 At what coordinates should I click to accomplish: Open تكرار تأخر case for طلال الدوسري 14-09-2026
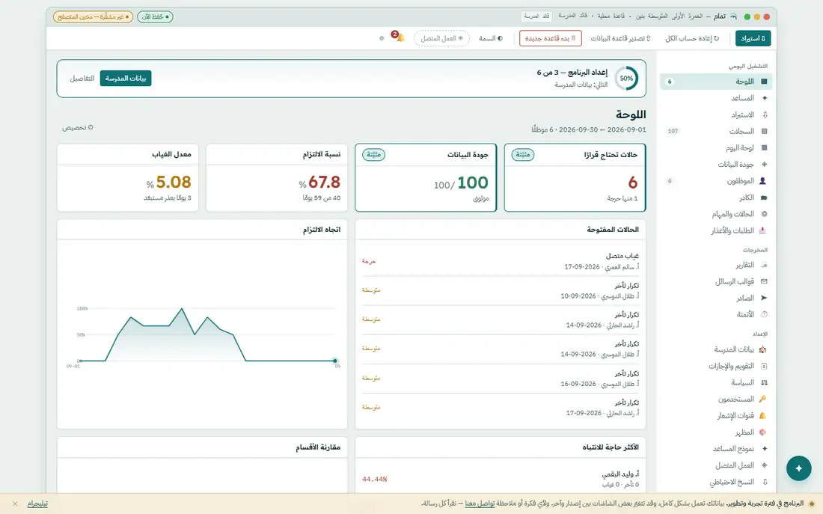501,349
